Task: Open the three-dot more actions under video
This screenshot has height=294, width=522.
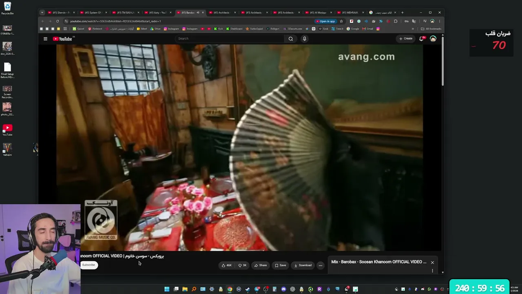Action: point(321,265)
